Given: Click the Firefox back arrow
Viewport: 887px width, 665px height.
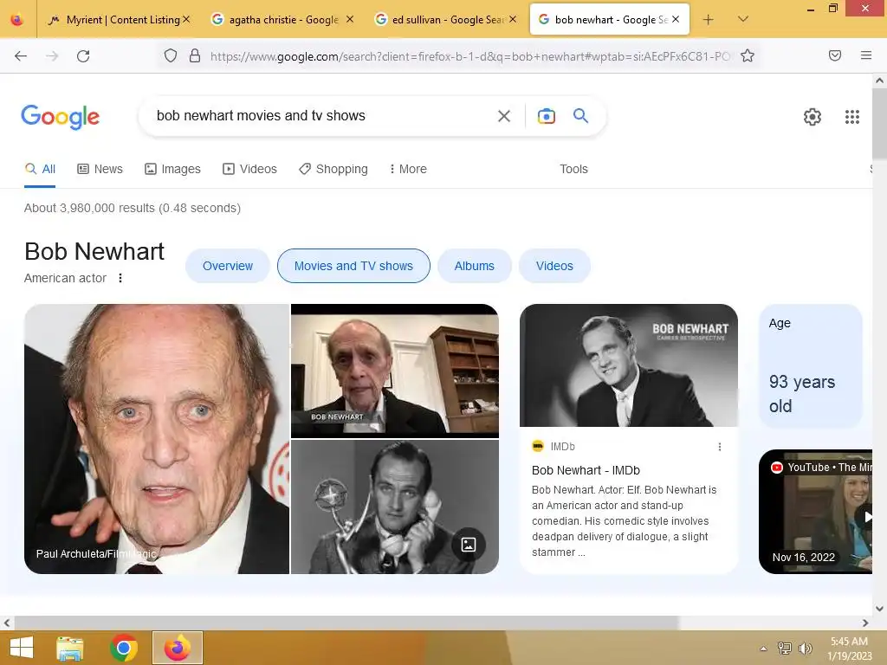Looking at the screenshot, I should point(21,55).
